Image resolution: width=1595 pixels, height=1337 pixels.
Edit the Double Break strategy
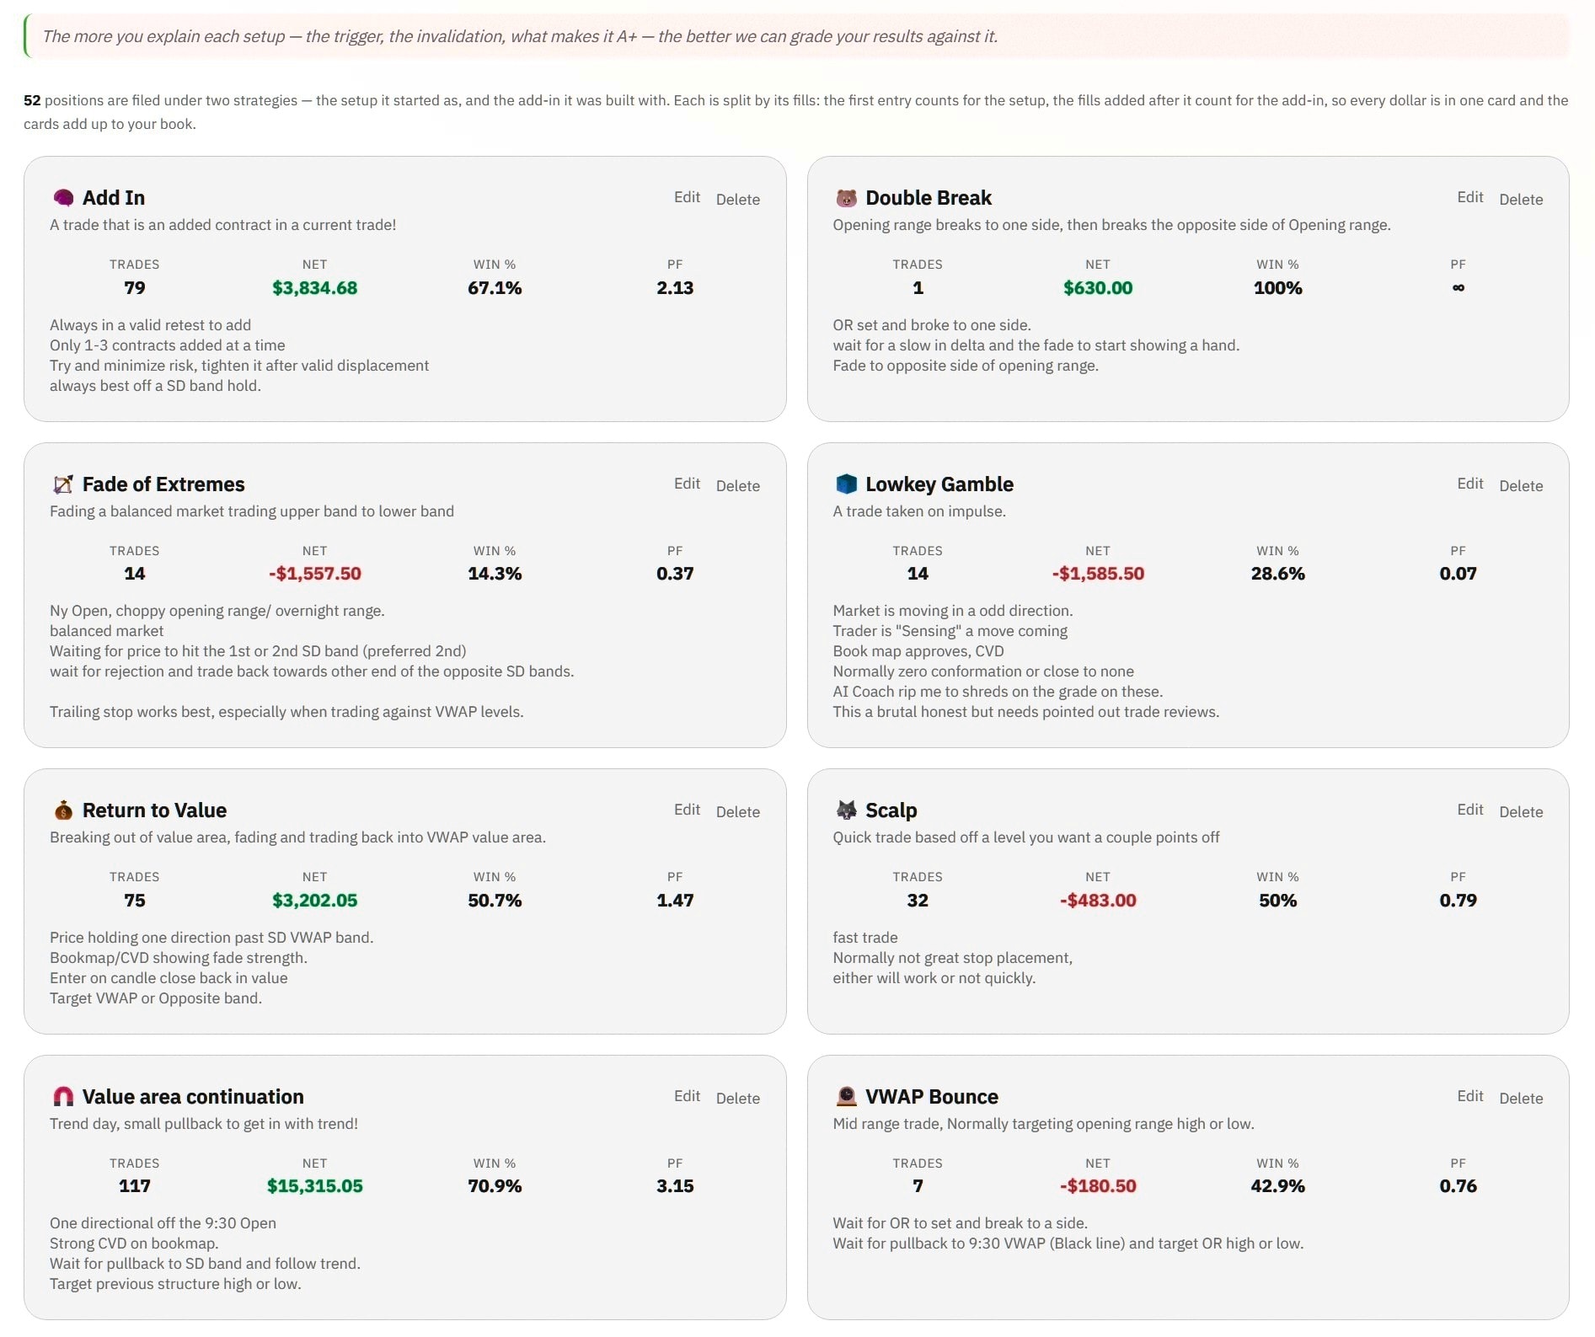pyautogui.click(x=1470, y=197)
